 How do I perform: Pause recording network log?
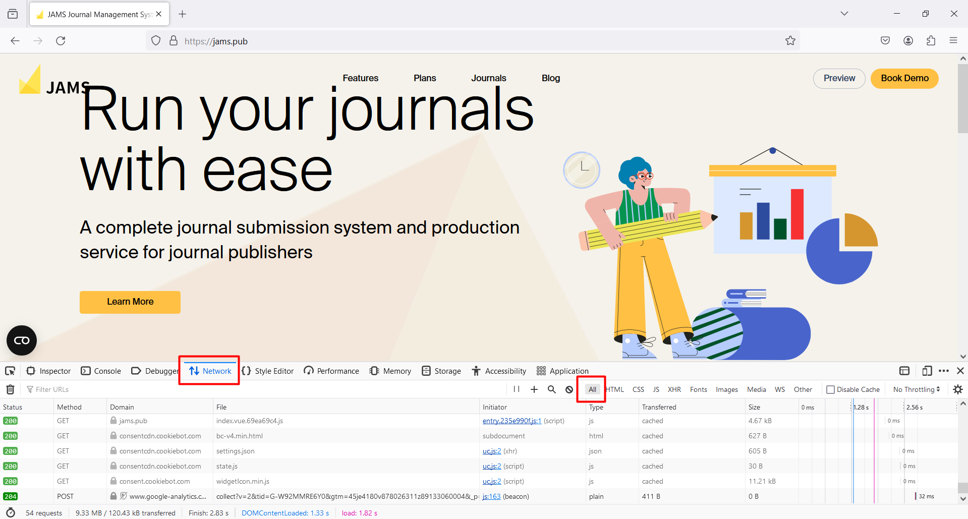pyautogui.click(x=517, y=389)
